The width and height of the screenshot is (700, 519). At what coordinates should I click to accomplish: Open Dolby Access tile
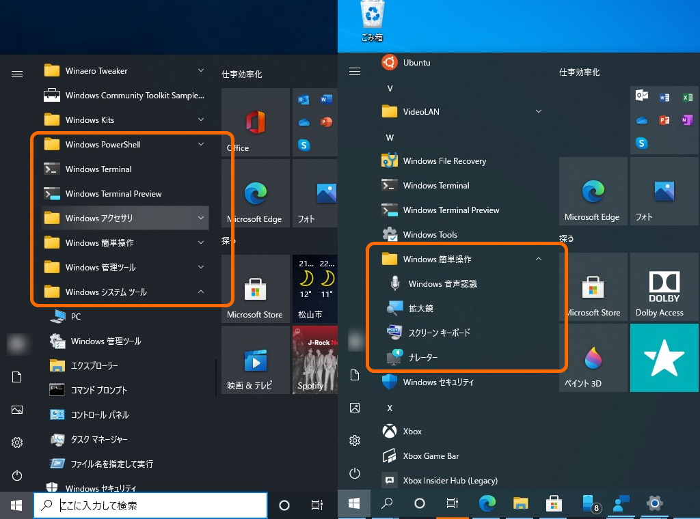coord(664,287)
